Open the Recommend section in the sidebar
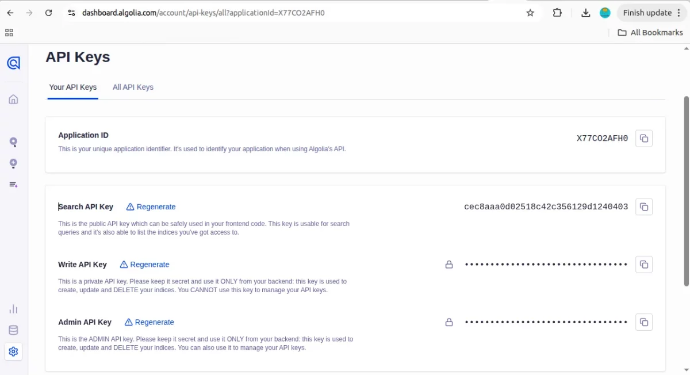 point(13,163)
